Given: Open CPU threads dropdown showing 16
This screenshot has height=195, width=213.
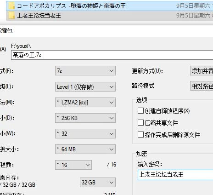Looking at the screenshot, I should [73, 165].
